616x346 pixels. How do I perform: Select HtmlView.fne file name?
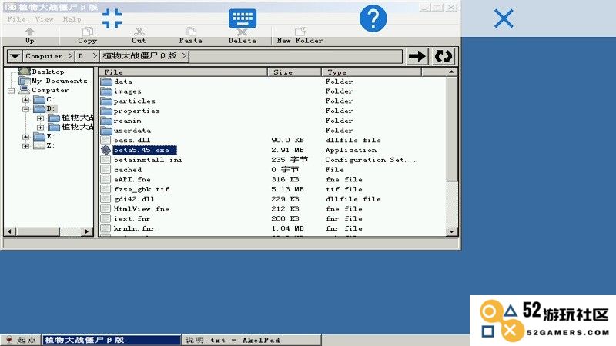pyautogui.click(x=141, y=209)
